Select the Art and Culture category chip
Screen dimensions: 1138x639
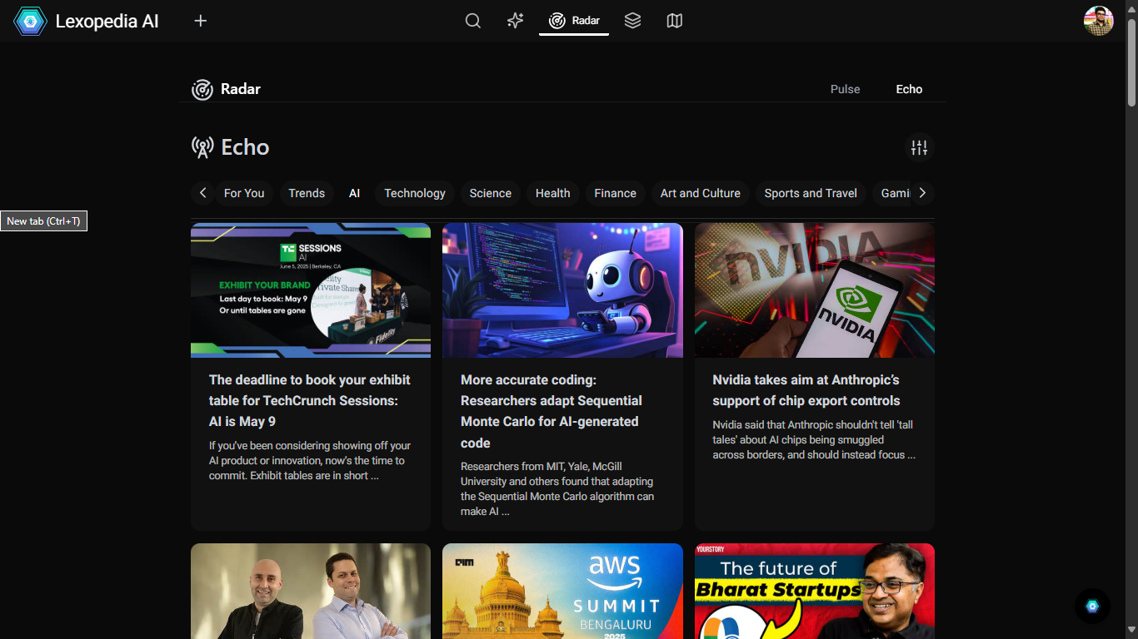700,193
